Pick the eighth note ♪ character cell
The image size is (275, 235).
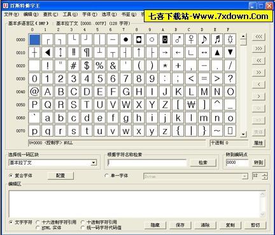(x=204, y=39)
